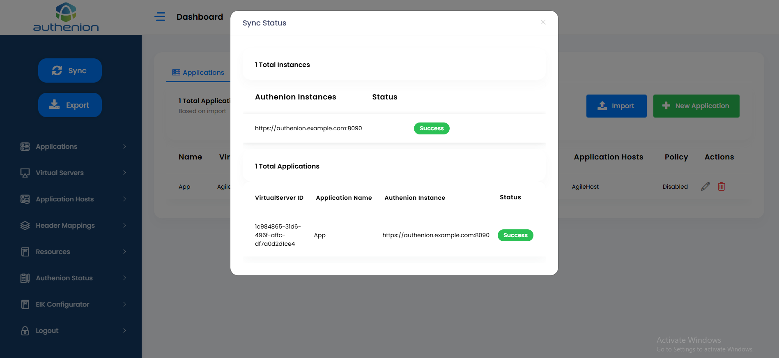Expand the EIK Configurator chevron
Image resolution: width=779 pixels, height=358 pixels.
point(124,304)
